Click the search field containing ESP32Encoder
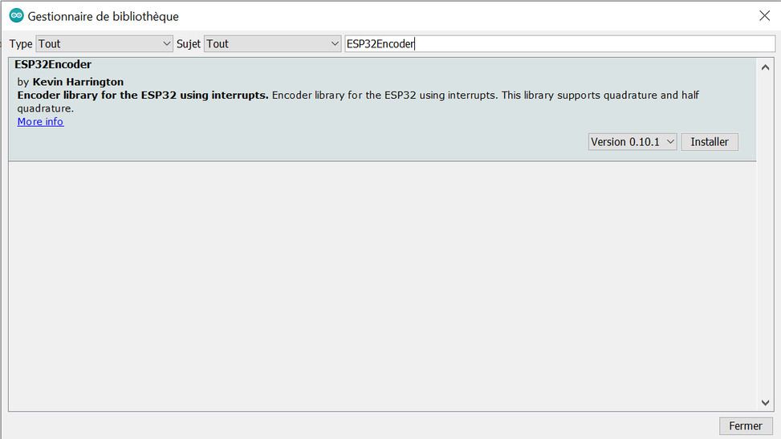Viewport: 781px width, 439px height. point(559,44)
